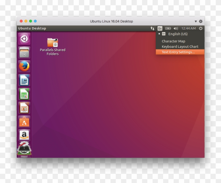Screen dimensions: 221x183
Task: Open Parallels Shared Folders on desktop
Action: pos(53,46)
